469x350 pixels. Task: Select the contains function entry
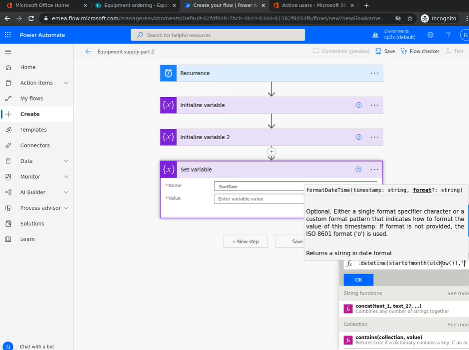click(x=404, y=340)
